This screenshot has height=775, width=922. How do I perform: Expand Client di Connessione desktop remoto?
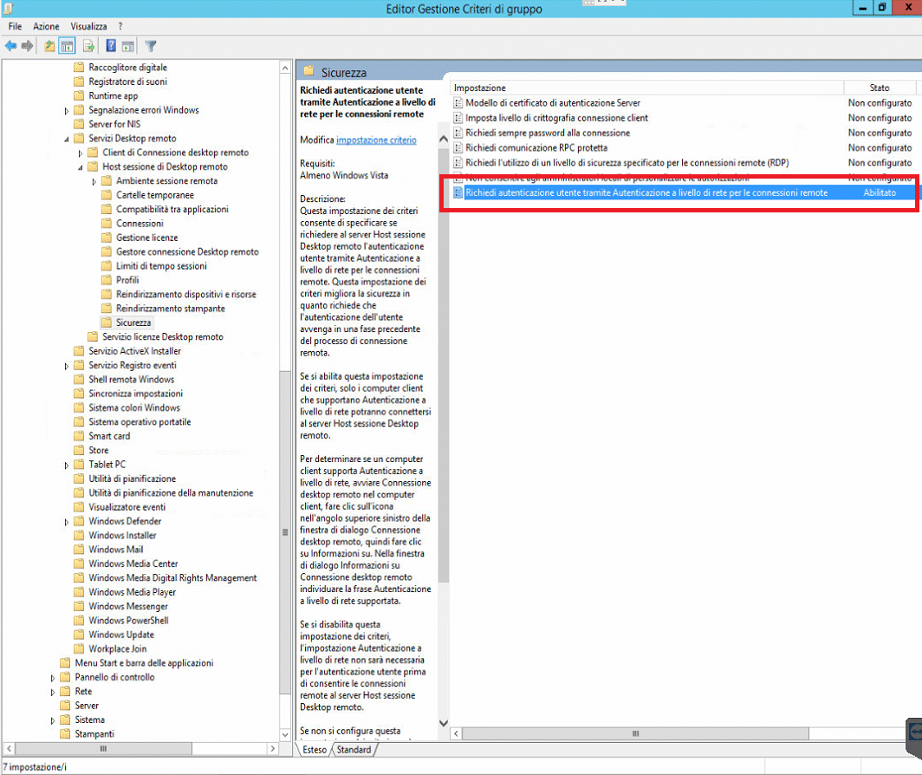point(81,153)
